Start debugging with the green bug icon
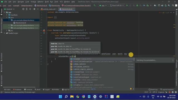 click(x=137, y=6)
